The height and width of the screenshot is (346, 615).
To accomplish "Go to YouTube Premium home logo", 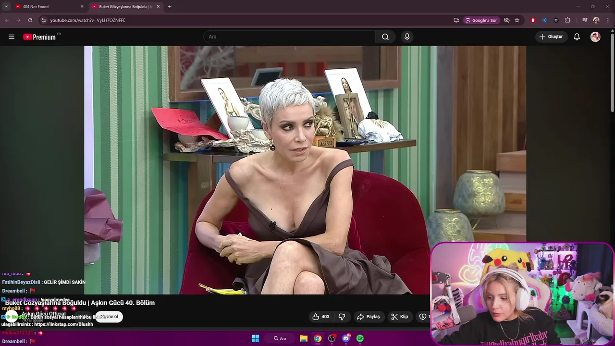I will tap(39, 37).
